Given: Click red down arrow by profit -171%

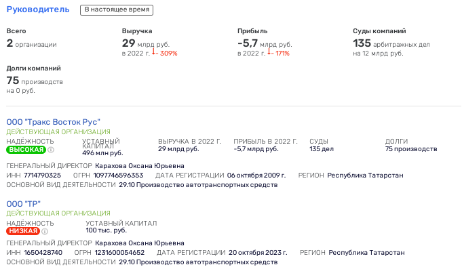Looking at the screenshot, I should (x=269, y=52).
